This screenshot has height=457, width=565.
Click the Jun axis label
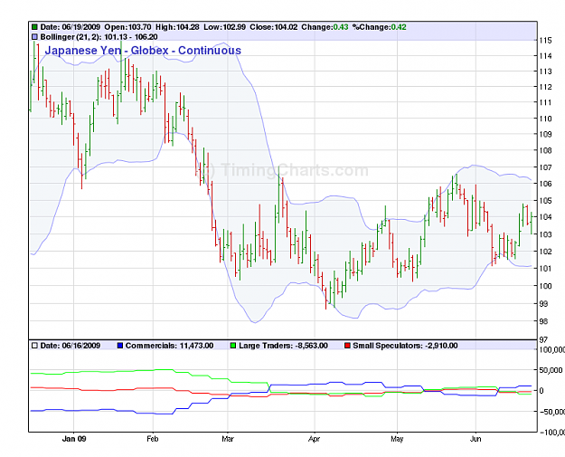[x=476, y=439]
